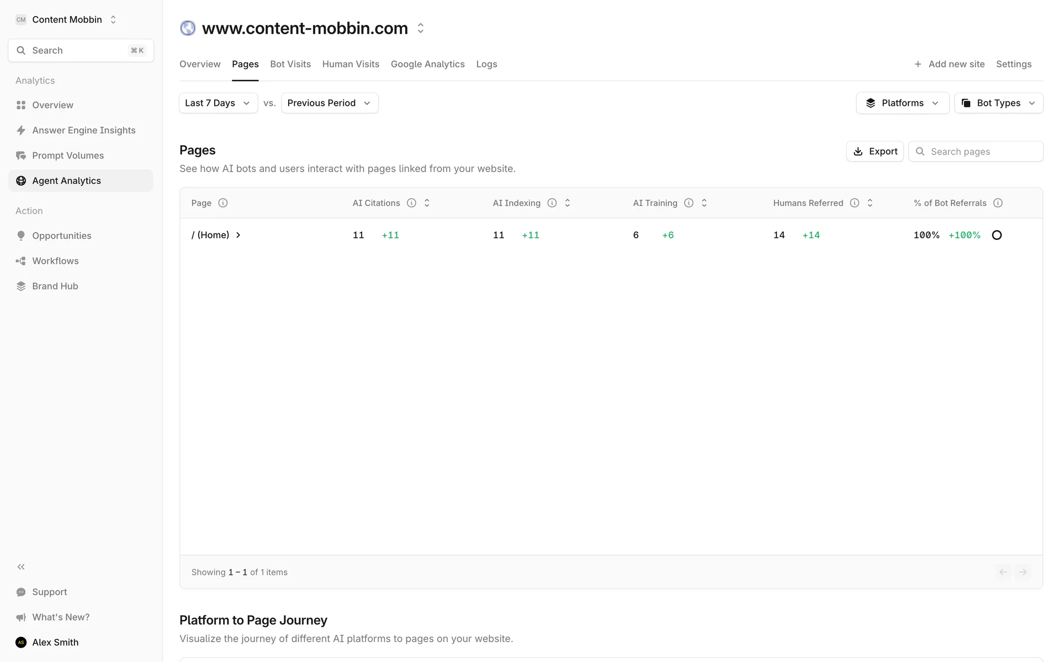Click Add new site link
Image resolution: width=1060 pixels, height=662 pixels.
click(950, 64)
